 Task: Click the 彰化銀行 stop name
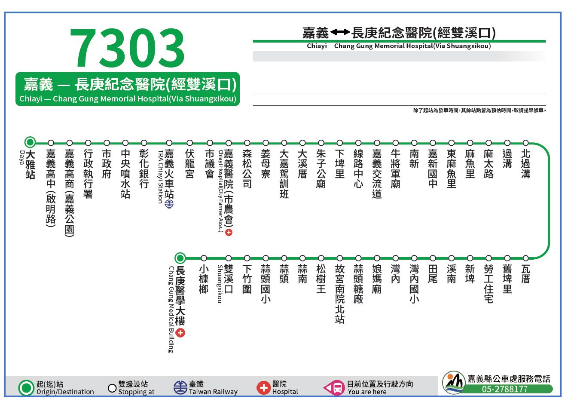click(x=144, y=169)
